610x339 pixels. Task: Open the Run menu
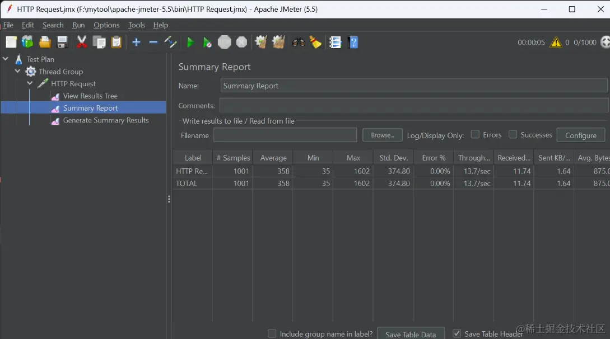point(78,25)
